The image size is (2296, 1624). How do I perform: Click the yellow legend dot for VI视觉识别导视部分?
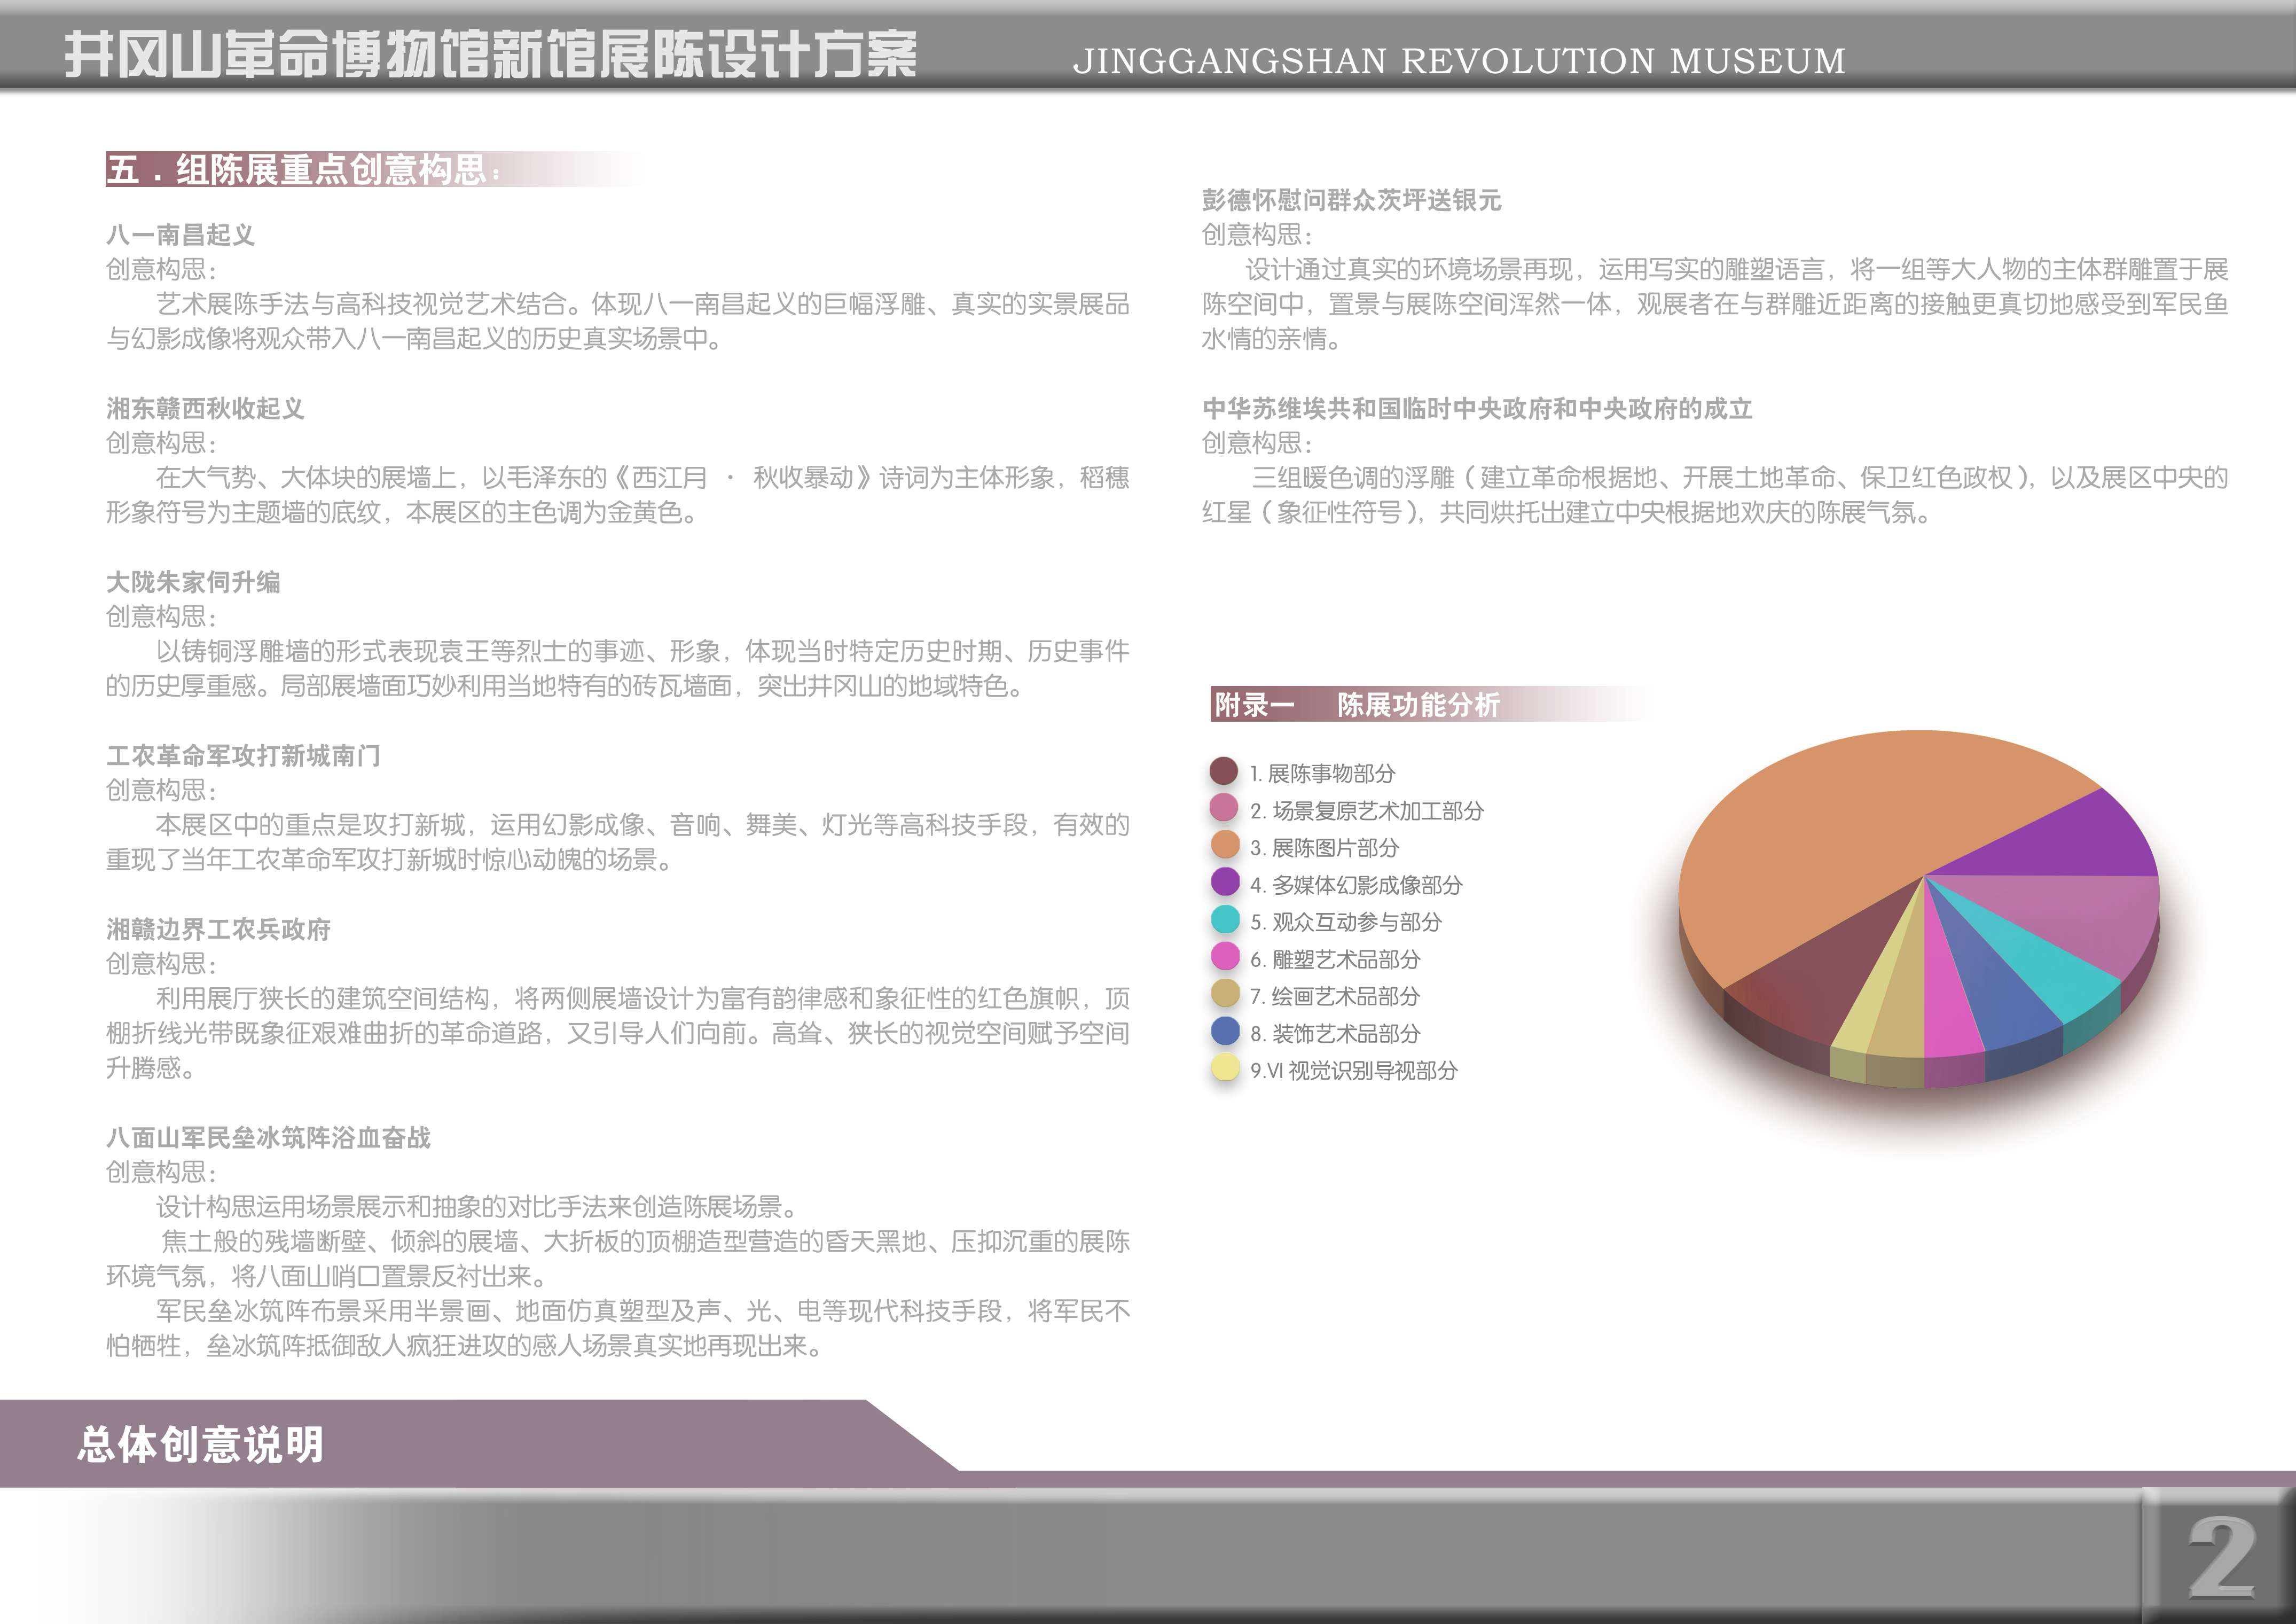pos(1225,1067)
